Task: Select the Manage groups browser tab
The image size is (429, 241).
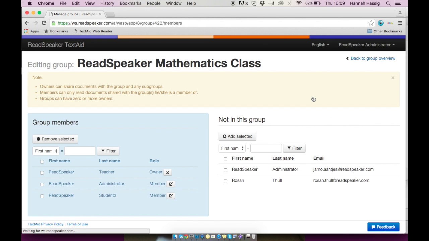Action: pos(75,14)
